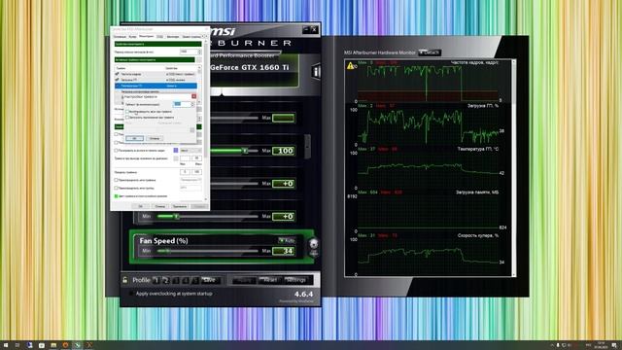
Task: Select the highlighted GPU temperature row
Action: pos(155,86)
